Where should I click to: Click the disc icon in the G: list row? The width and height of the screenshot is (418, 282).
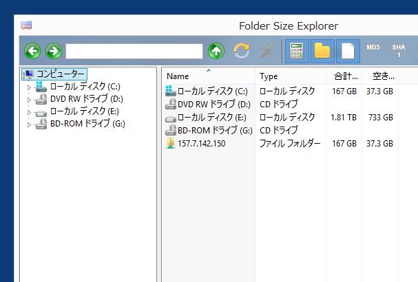point(171,130)
